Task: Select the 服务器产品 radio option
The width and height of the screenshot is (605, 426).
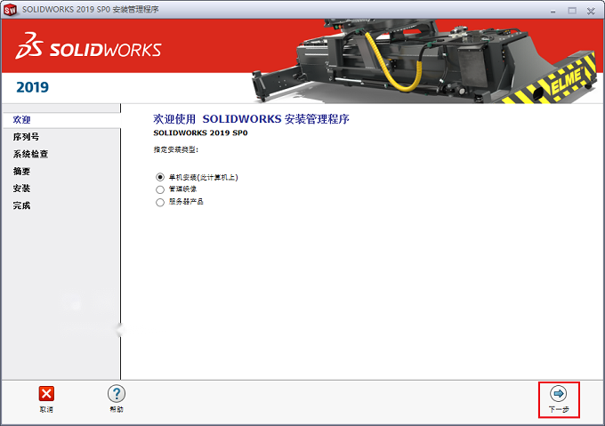Action: pyautogui.click(x=160, y=202)
